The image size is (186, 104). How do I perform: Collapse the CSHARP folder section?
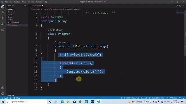point(17,9)
